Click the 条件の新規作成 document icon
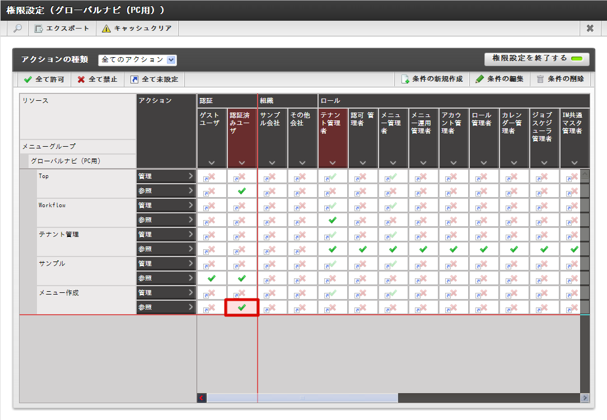607x420 pixels. [x=405, y=80]
